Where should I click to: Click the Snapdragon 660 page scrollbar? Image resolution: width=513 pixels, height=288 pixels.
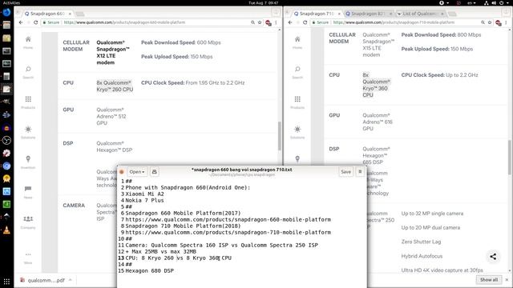click(x=280, y=136)
